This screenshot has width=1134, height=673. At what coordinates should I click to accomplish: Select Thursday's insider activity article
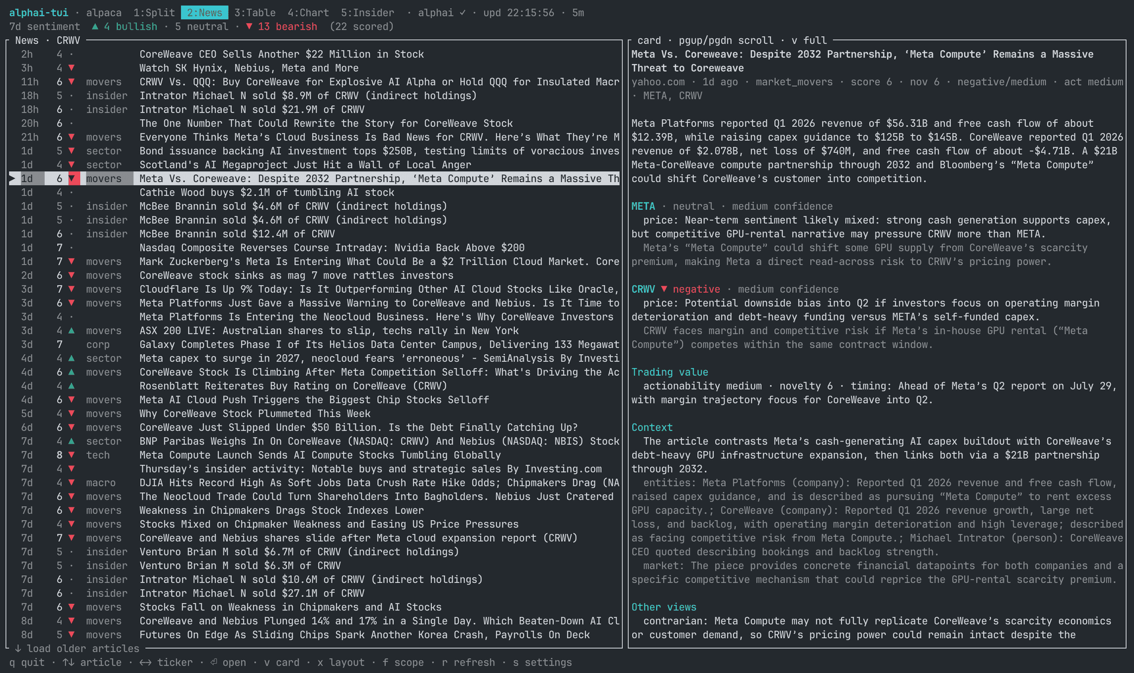click(315, 469)
